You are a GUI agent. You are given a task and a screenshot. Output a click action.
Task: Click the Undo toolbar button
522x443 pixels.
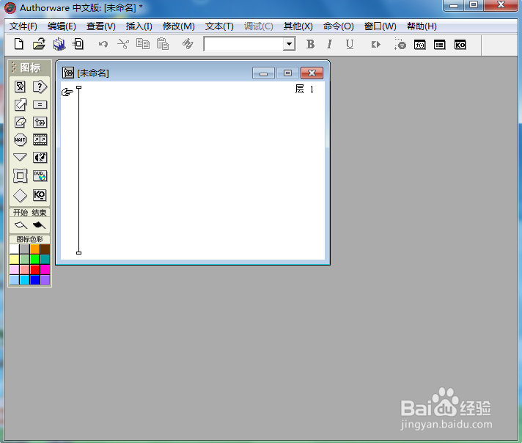[x=103, y=44]
